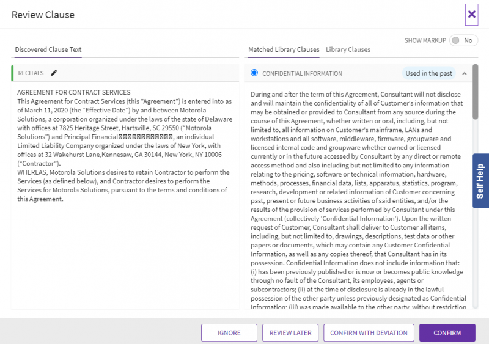Click the SHOW MARKUP label
The image size is (489, 344).
pyautogui.click(x=425, y=40)
